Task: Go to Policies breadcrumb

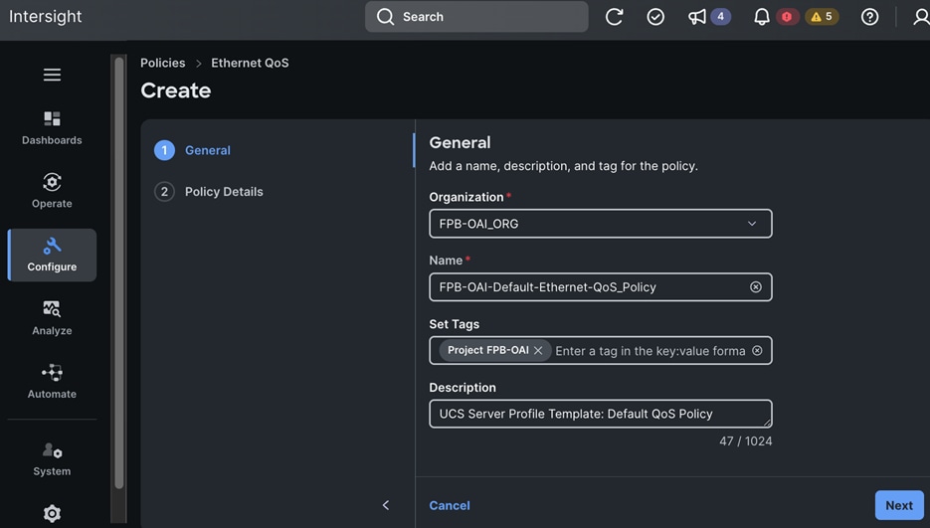Action: coord(162,63)
